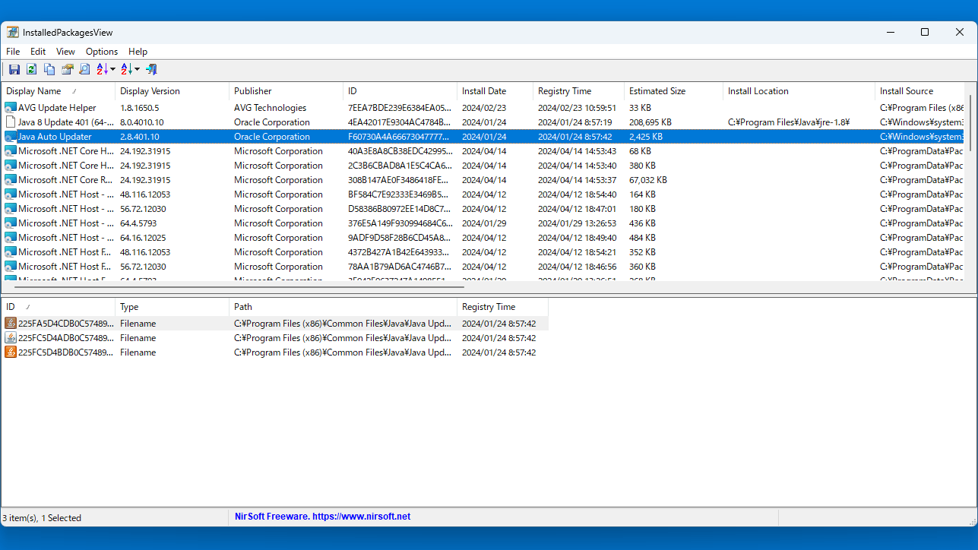This screenshot has width=978, height=550.
Task: Click the Find magnifier toolbar icon
Action: tap(84, 69)
